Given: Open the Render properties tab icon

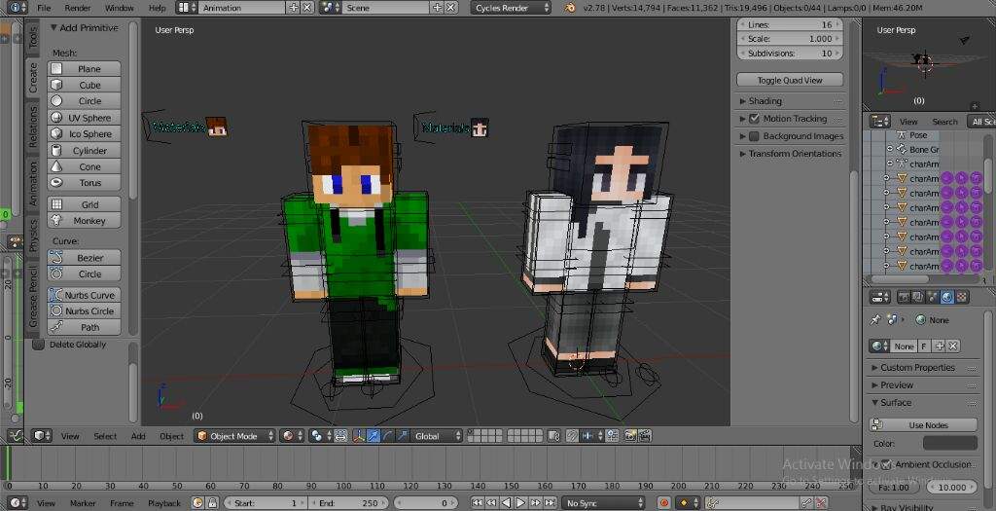Looking at the screenshot, I should (x=904, y=297).
